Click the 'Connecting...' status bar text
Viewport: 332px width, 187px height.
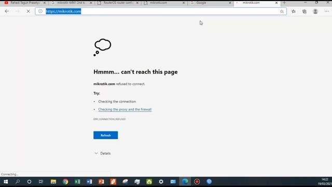click(10, 175)
